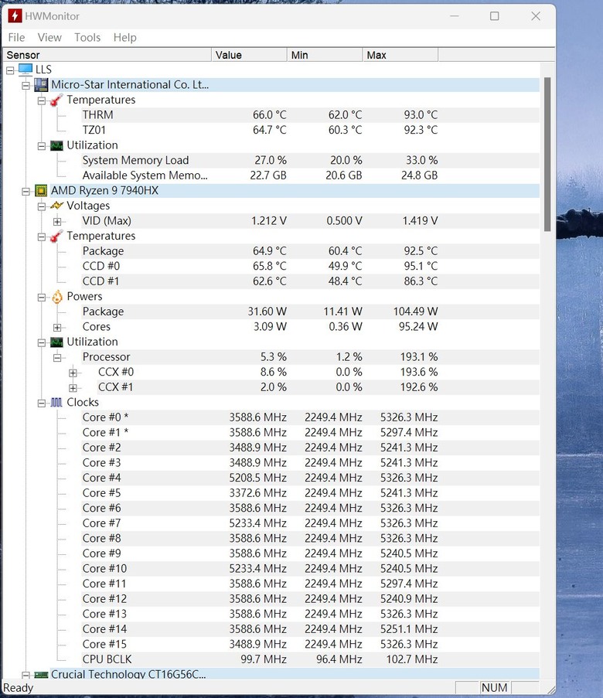Click the Sensor column header
Screen dimensions: 603x698
(x=107, y=55)
